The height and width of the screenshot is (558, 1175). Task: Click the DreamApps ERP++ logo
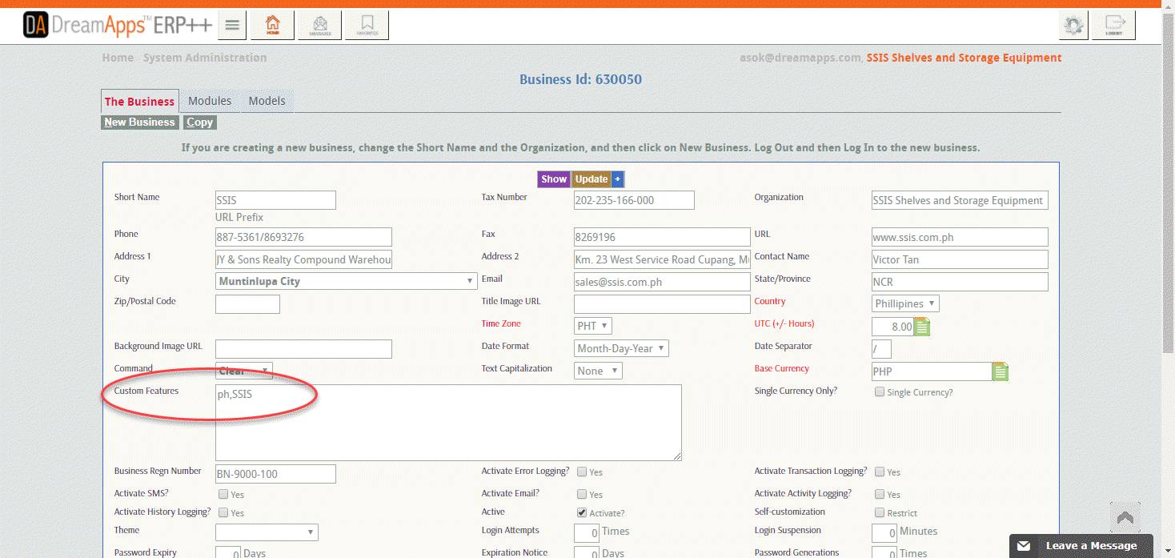[118, 25]
